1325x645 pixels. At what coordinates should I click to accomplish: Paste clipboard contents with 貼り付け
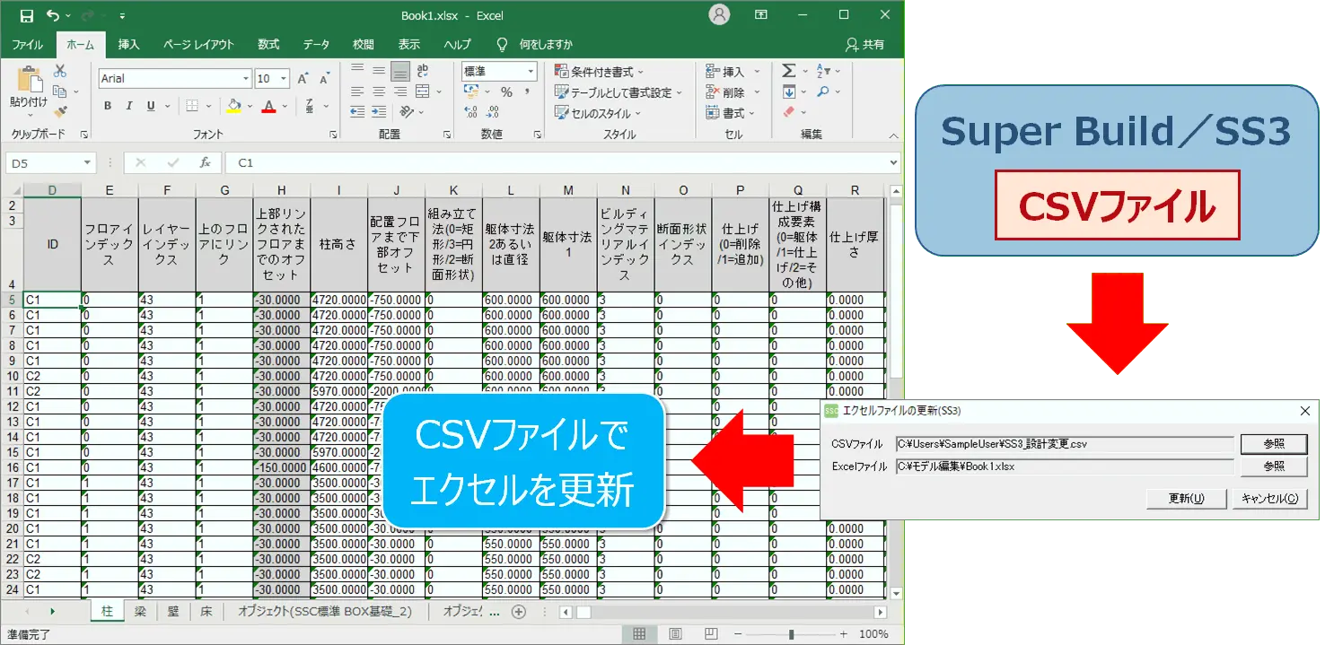[28, 92]
